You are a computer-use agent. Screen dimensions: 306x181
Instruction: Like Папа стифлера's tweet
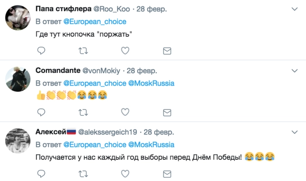click(x=125, y=50)
